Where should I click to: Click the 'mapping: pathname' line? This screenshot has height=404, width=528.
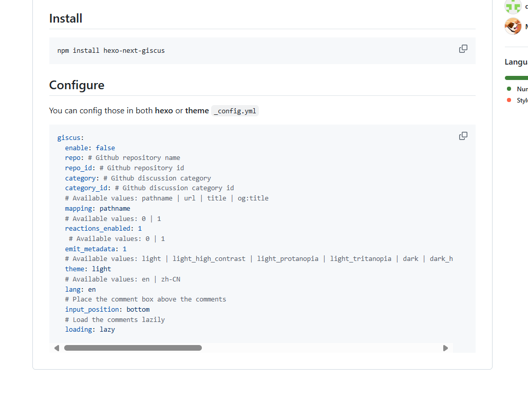coord(98,208)
